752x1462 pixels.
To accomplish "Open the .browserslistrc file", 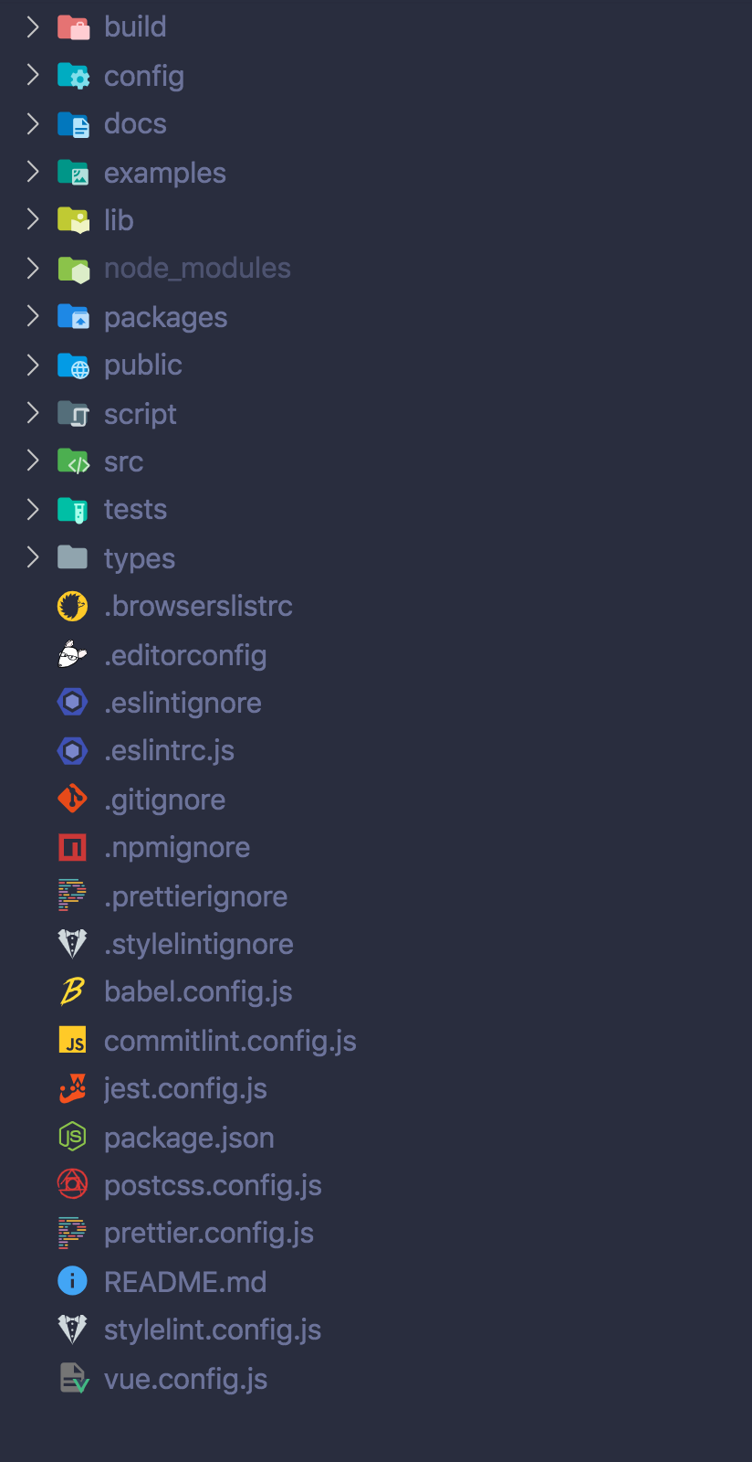I will (x=198, y=606).
